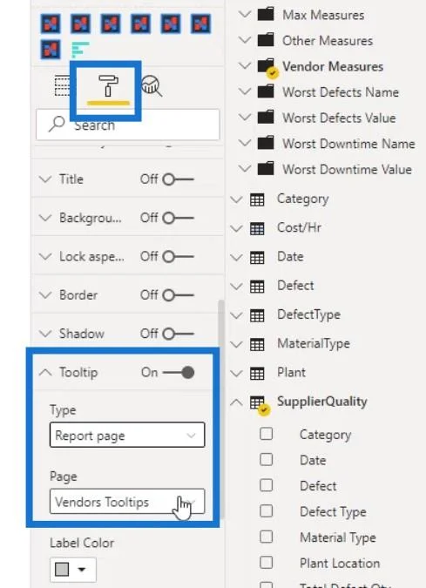The height and width of the screenshot is (588, 426).
Task: Enable the Title toggle
Action: pyautogui.click(x=179, y=179)
